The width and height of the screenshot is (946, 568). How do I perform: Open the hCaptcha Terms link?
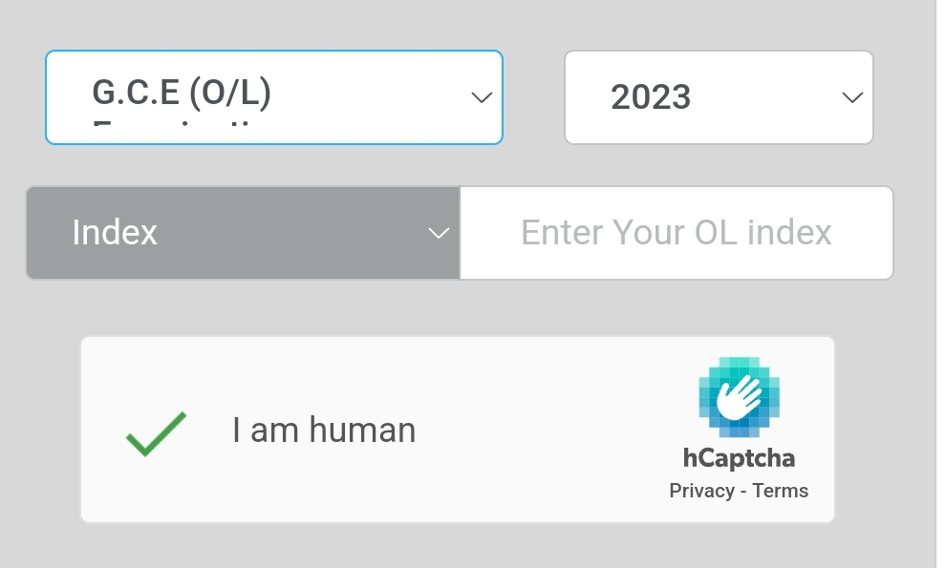tap(780, 491)
